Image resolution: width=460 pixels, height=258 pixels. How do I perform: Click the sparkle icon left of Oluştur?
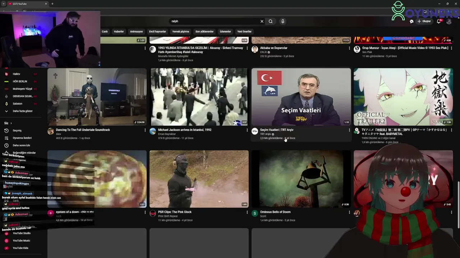tap(411, 21)
